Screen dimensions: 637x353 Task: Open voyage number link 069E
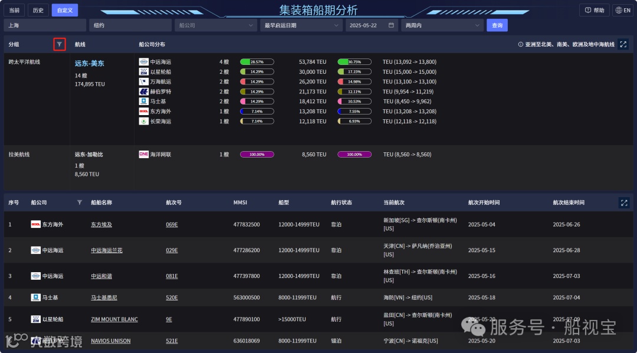pos(172,224)
